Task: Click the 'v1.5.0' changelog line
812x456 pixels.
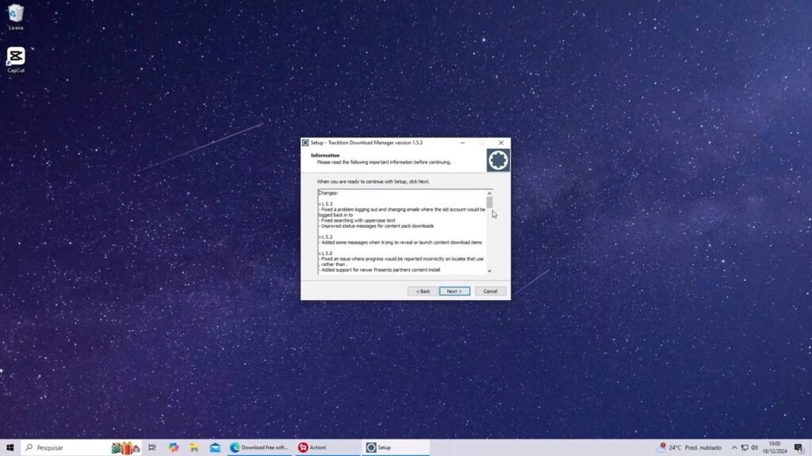Action: (x=326, y=253)
